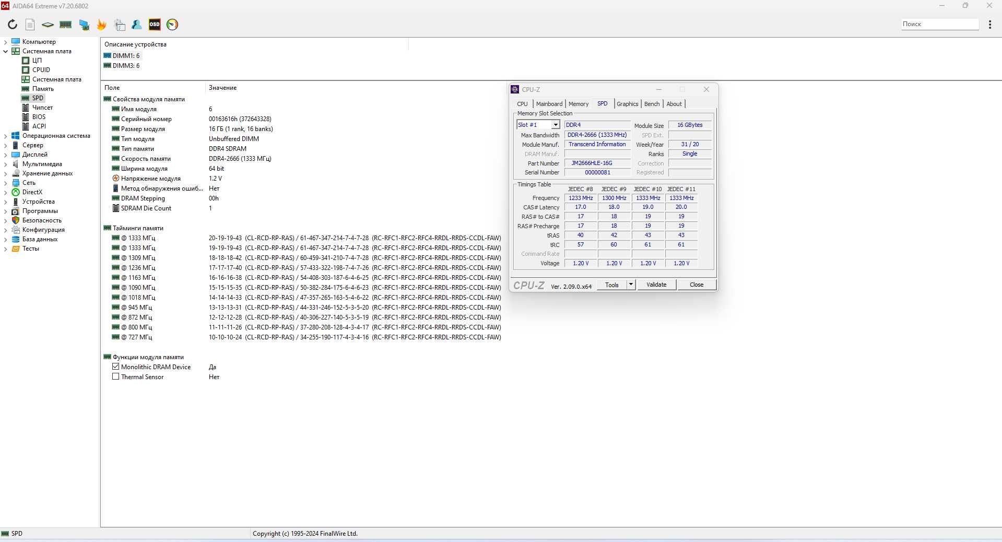Expand the Сеть tree node

coord(6,183)
